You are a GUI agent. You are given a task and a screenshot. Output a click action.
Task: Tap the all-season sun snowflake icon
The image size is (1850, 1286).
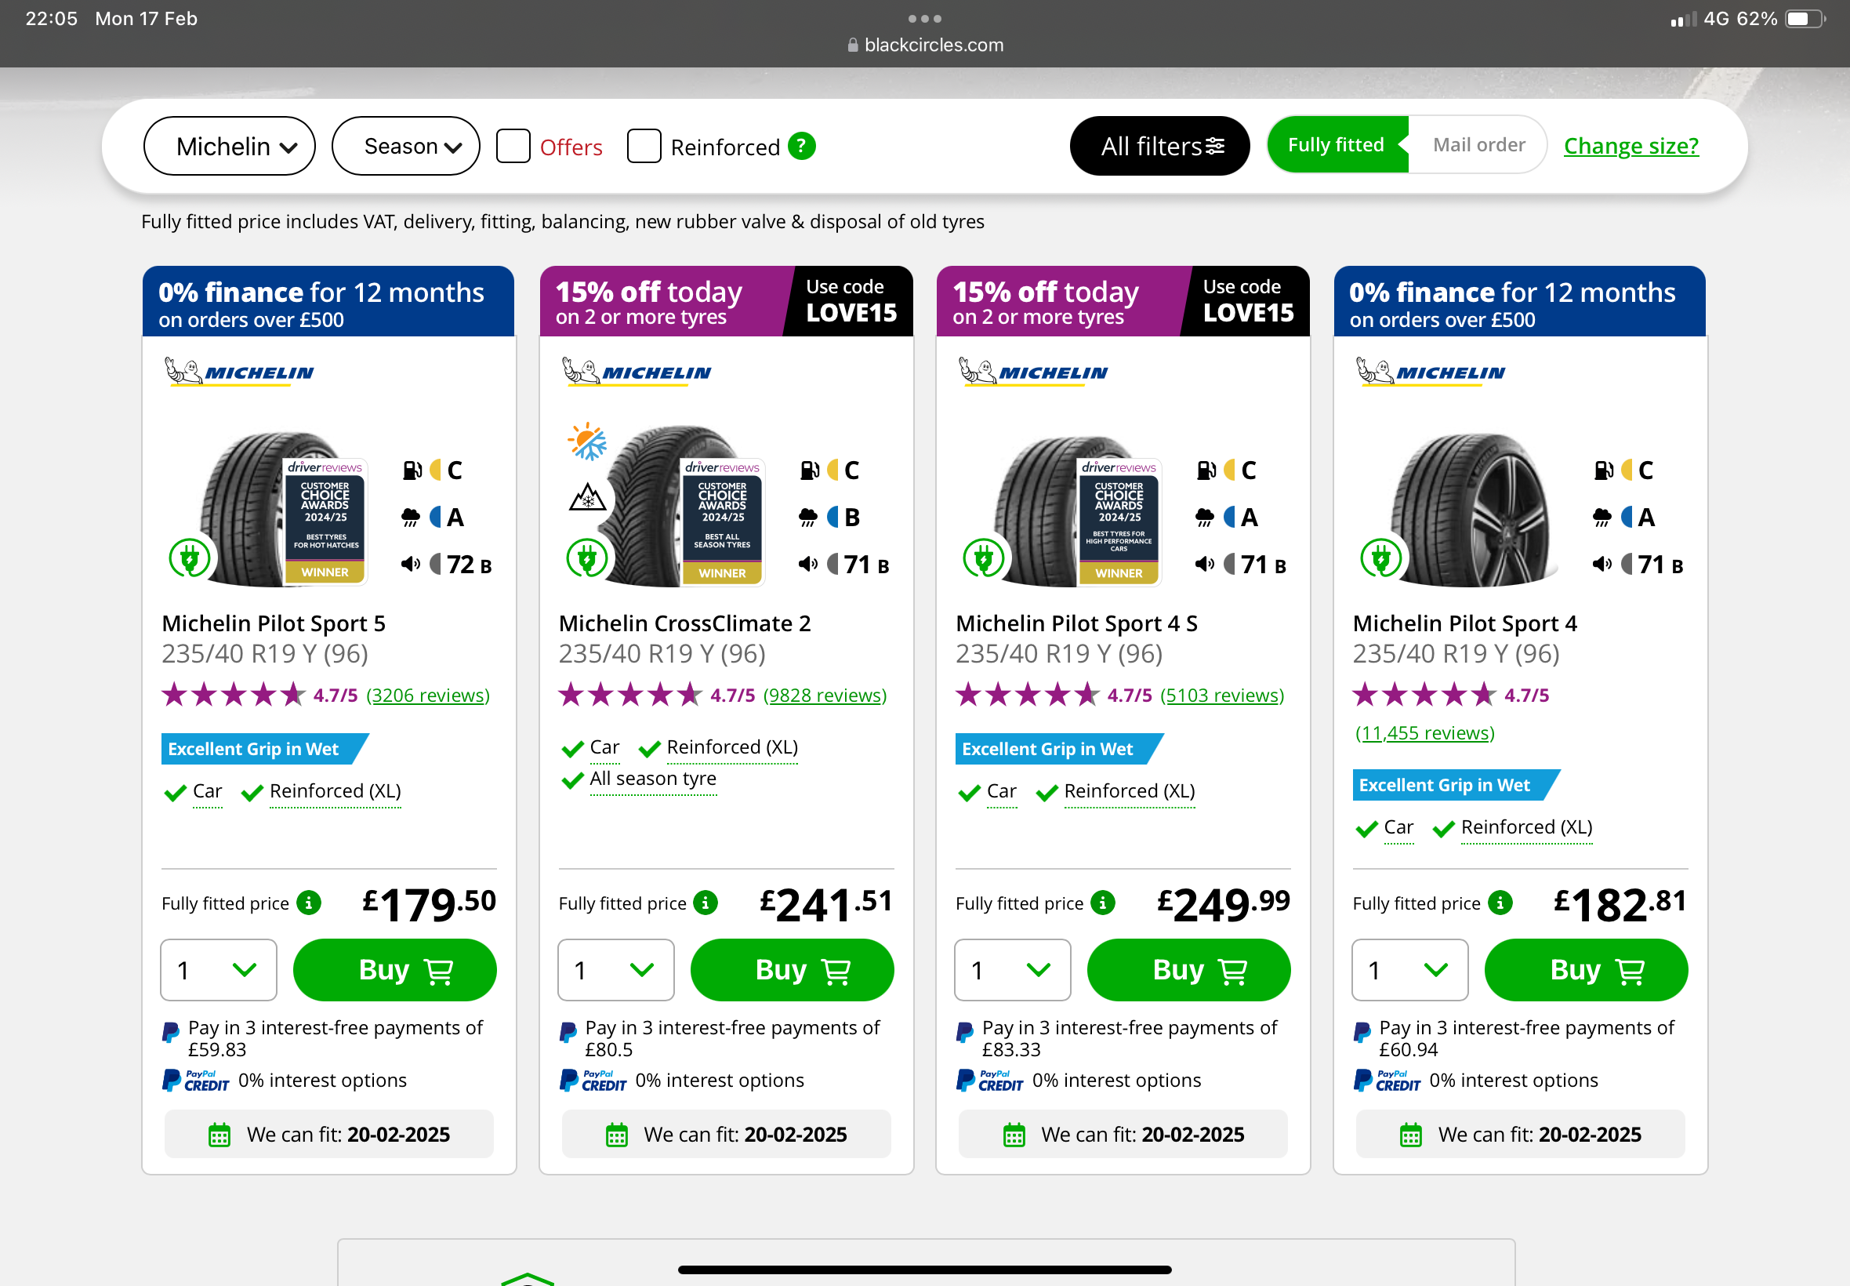pyautogui.click(x=587, y=441)
